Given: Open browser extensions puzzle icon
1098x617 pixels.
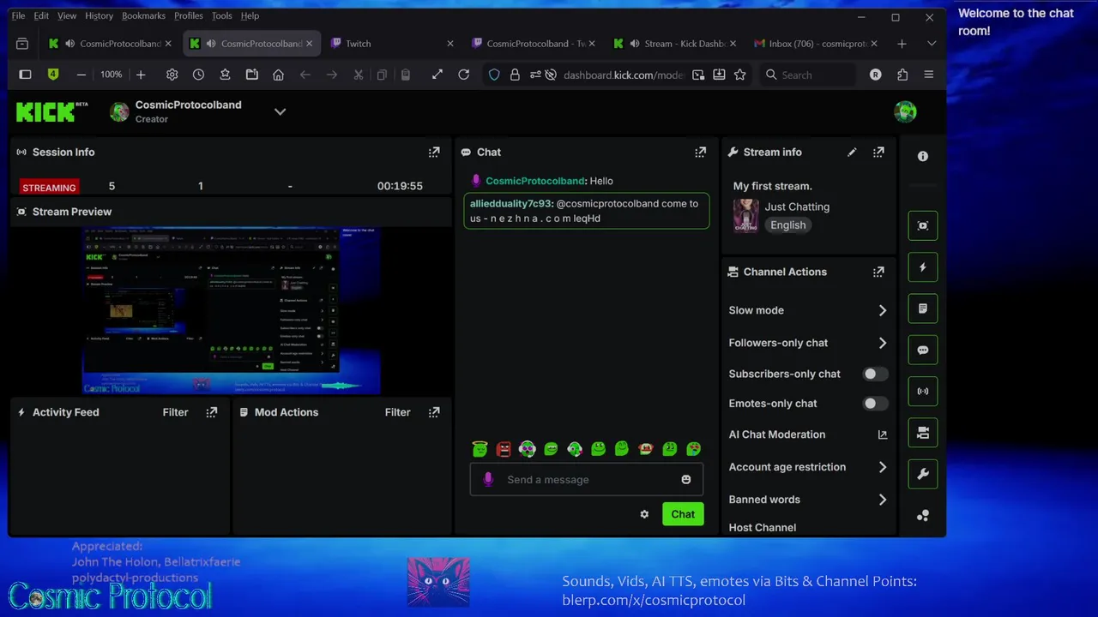Looking at the screenshot, I should coord(902,75).
